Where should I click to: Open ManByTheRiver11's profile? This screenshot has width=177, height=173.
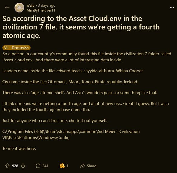point(41,10)
